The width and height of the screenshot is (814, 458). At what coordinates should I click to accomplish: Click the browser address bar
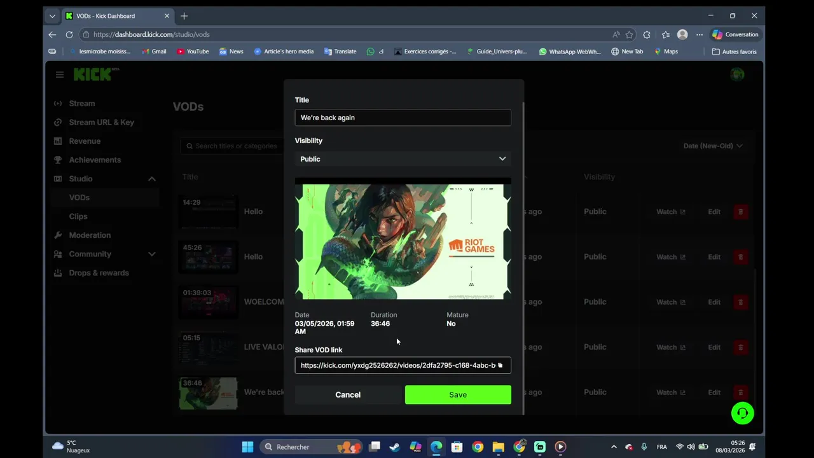pos(348,34)
